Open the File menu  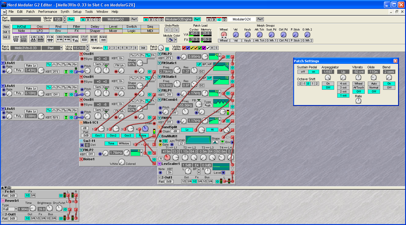[x=11, y=12]
